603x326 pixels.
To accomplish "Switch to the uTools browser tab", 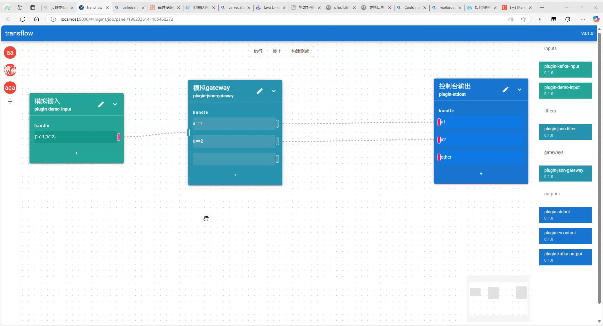I will pyautogui.click(x=342, y=8).
